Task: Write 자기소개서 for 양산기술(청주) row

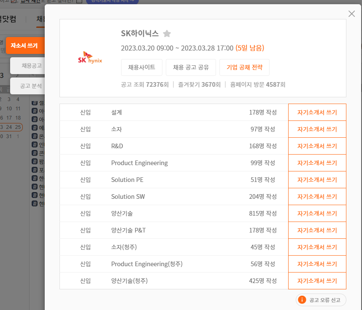Action: [317, 281]
